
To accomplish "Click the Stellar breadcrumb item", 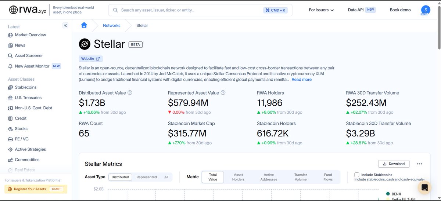I will (x=142, y=26).
